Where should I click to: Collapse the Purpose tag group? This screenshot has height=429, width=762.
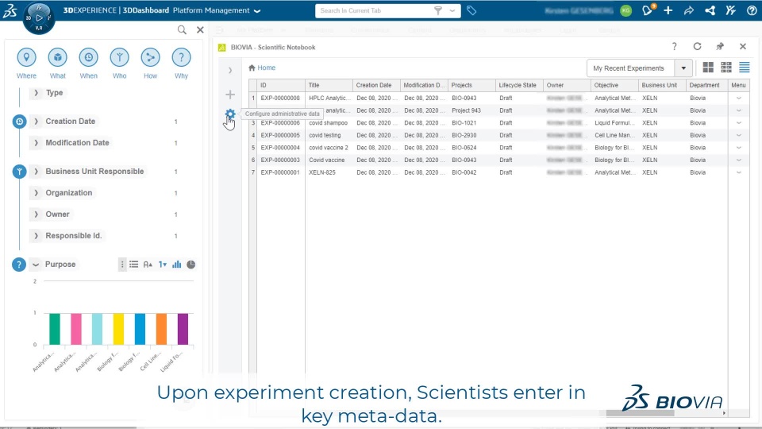36,264
